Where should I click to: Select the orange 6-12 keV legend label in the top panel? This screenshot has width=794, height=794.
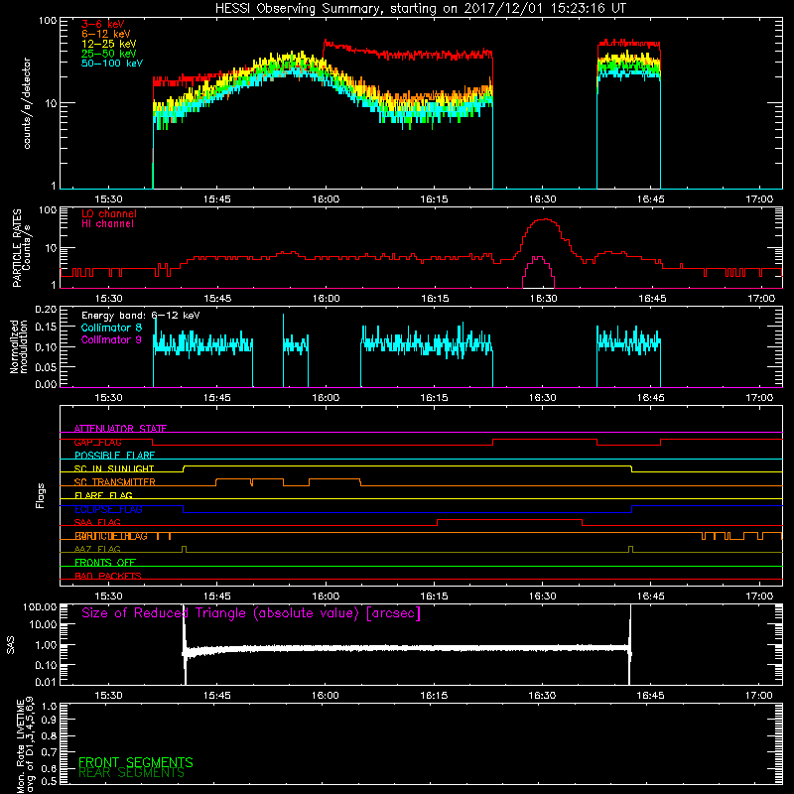tap(106, 34)
